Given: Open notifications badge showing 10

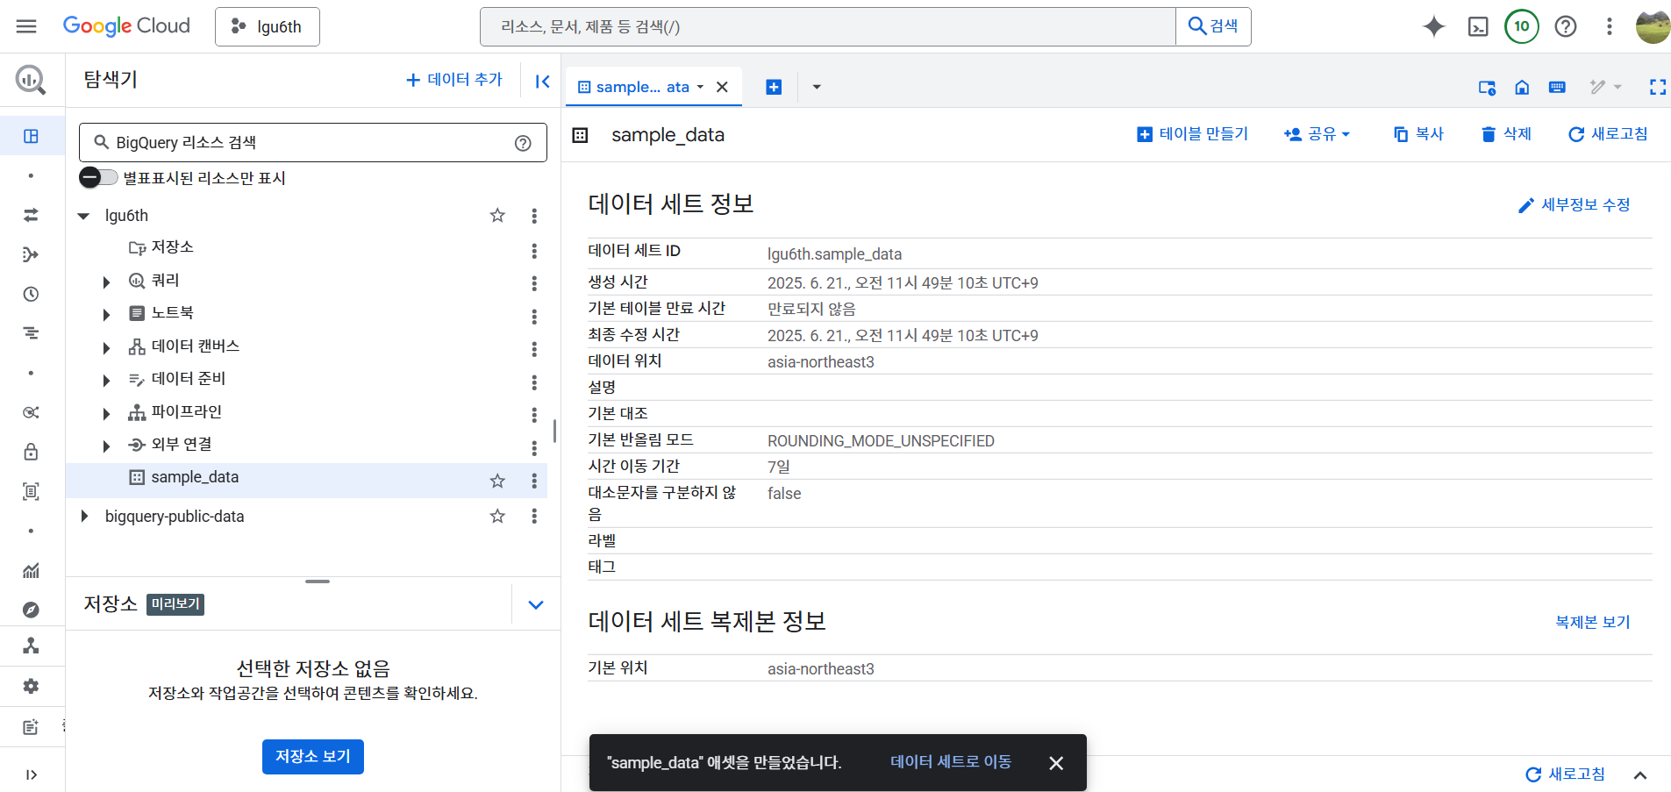Looking at the screenshot, I should point(1522,26).
